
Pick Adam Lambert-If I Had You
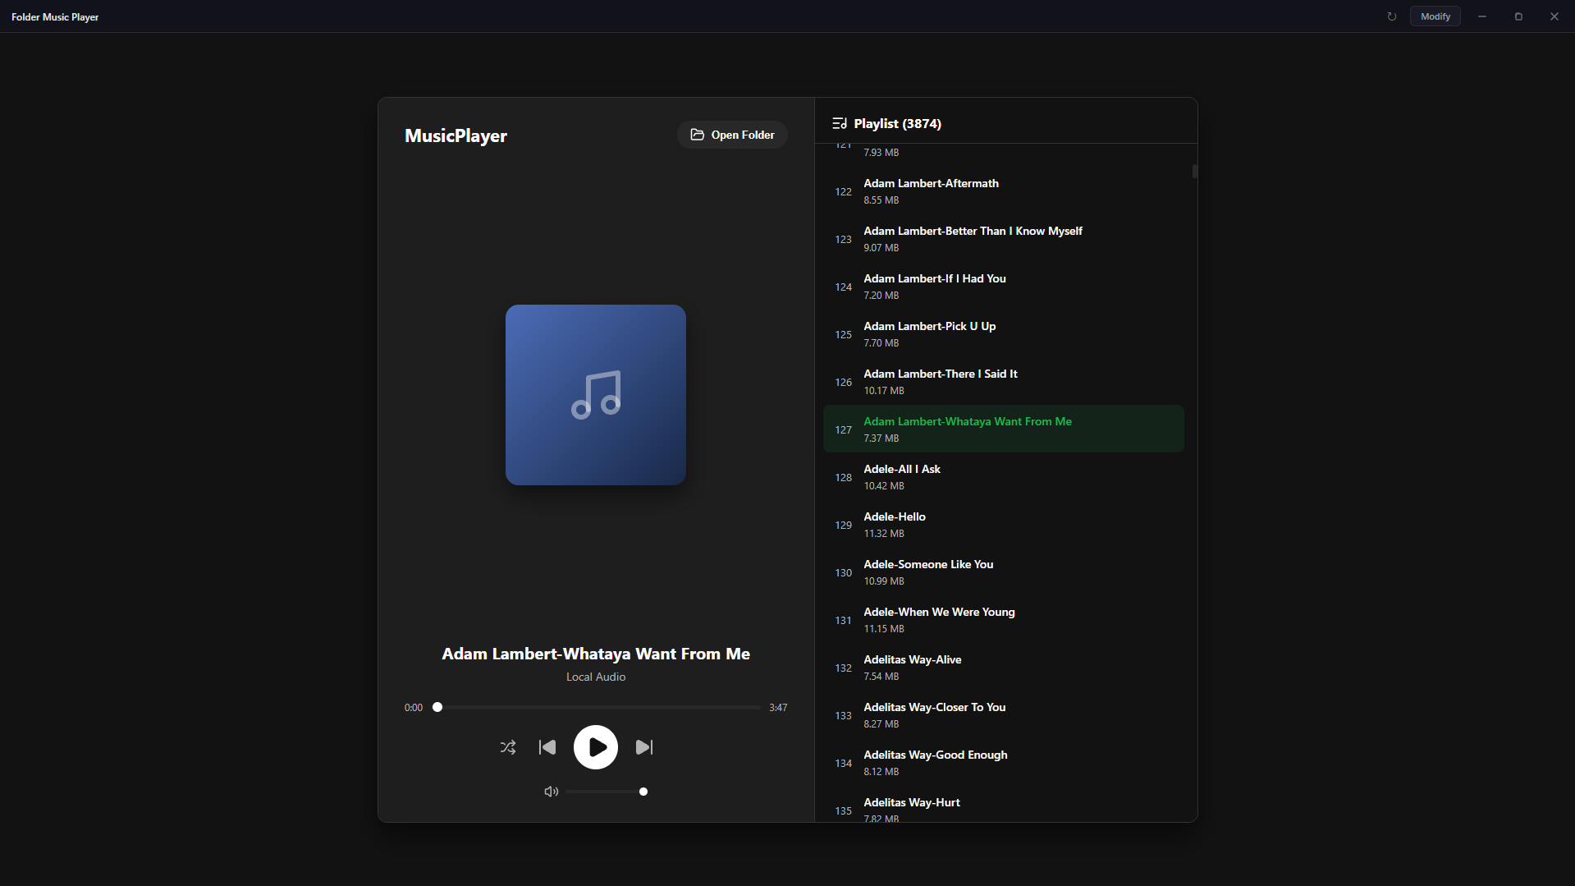1004,287
